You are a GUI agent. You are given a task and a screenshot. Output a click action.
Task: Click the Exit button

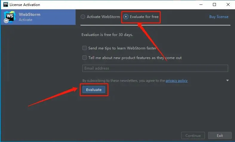click(220, 135)
